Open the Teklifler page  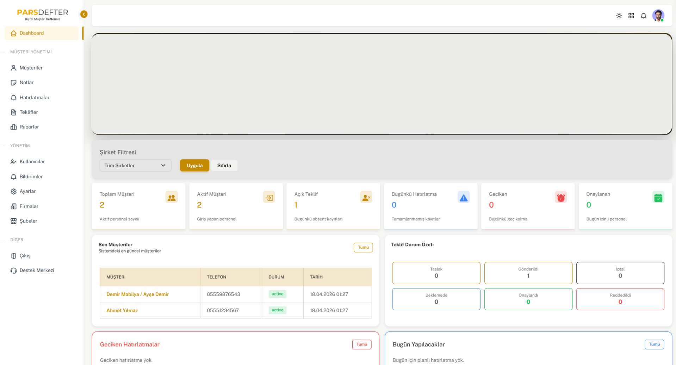click(29, 112)
